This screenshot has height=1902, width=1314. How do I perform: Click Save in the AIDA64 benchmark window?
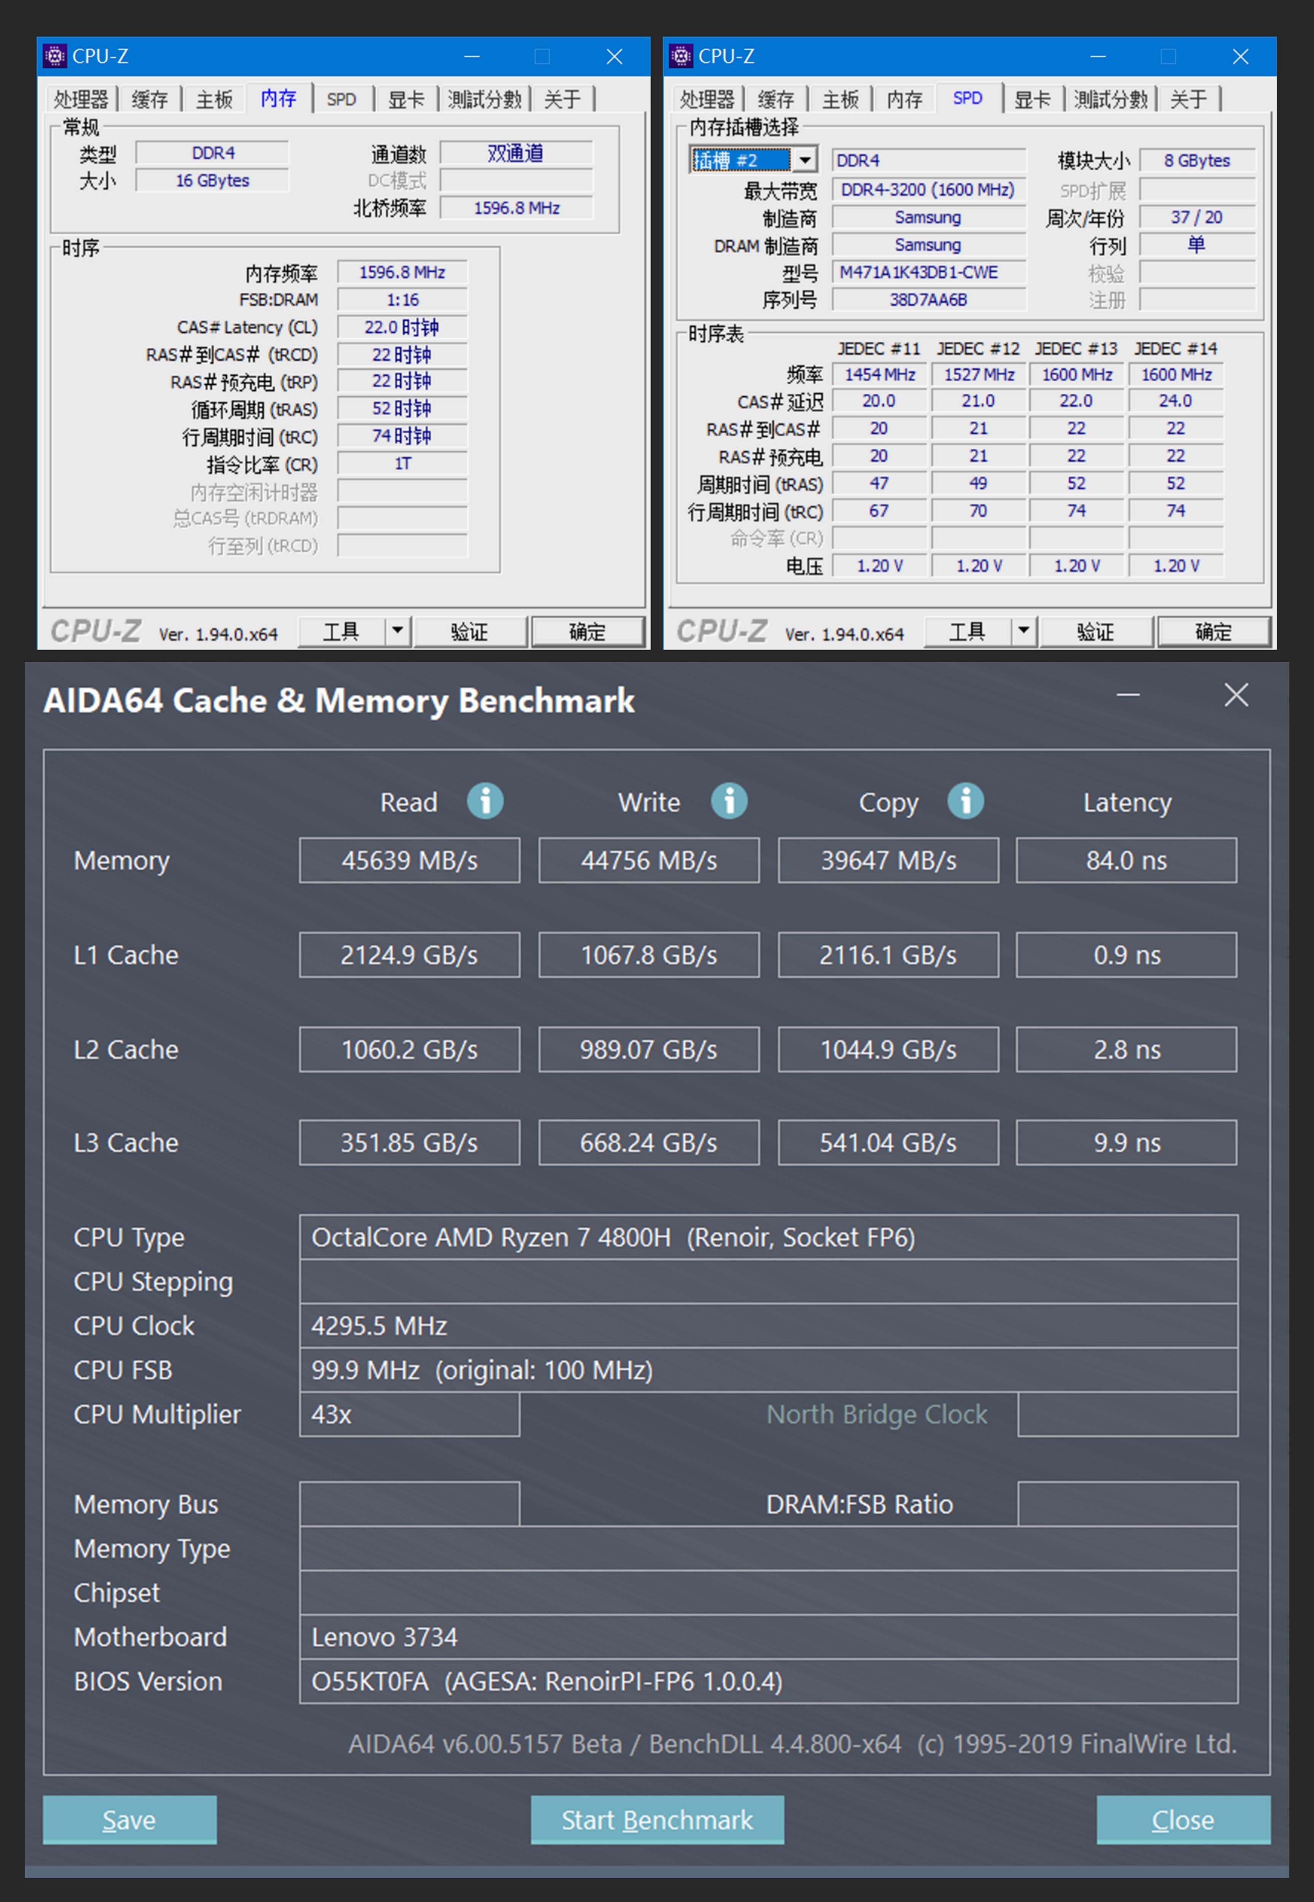point(129,1821)
